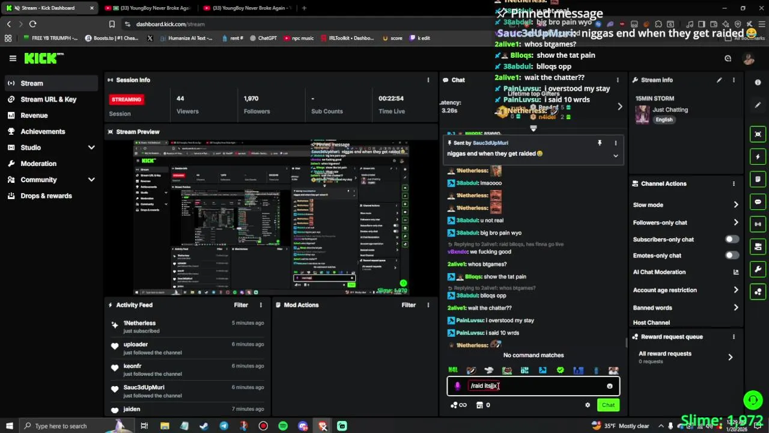Edit stream info with the pencil icon
Screen dimensions: 769x433
719,80
